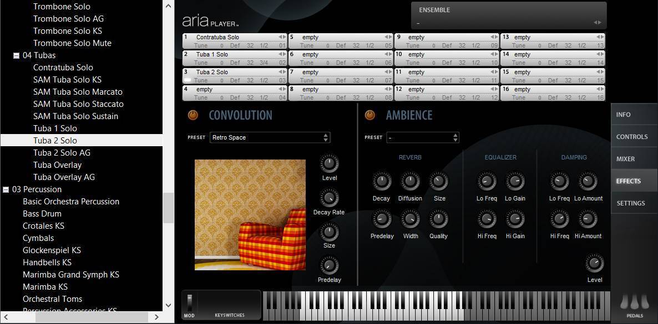658x324 pixels.
Task: Click the reverb Diffusion knob
Action: coord(410,182)
